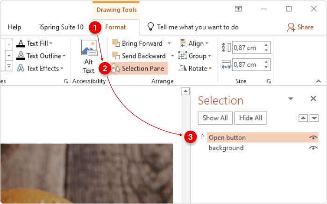
Task: Hide the background object via eye icon
Action: pos(313,148)
